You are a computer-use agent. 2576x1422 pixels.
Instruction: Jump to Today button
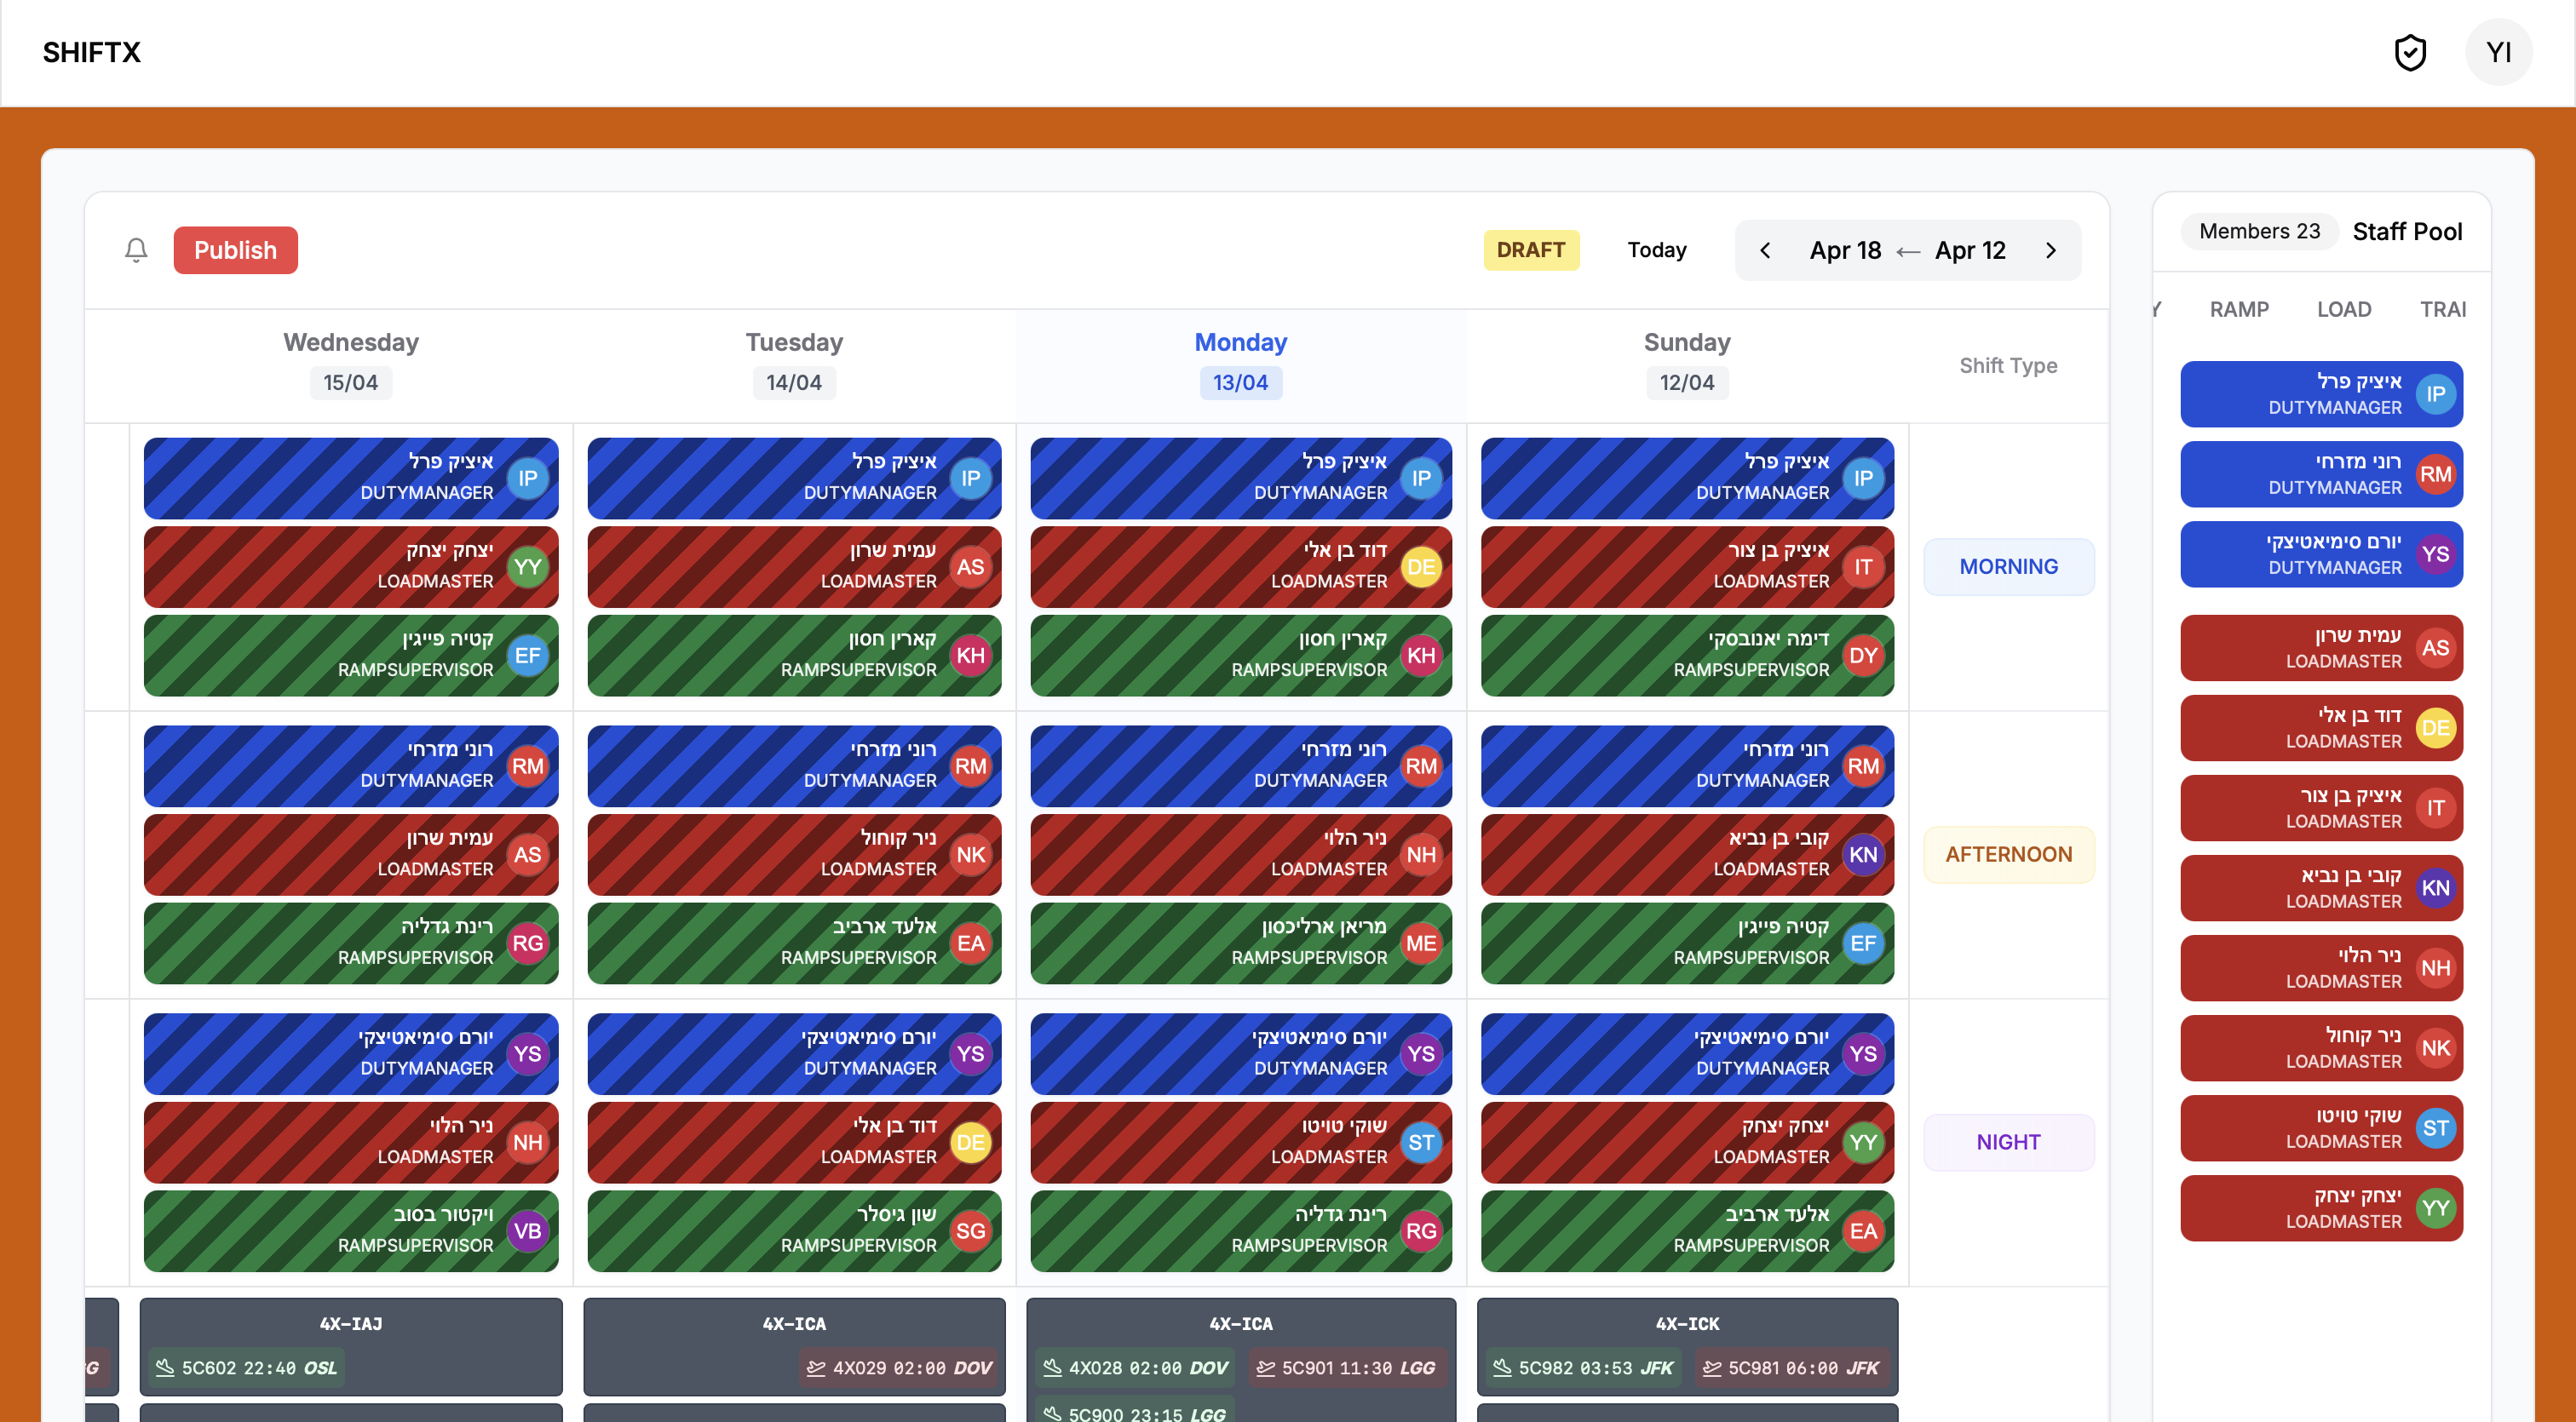pyautogui.click(x=1657, y=249)
